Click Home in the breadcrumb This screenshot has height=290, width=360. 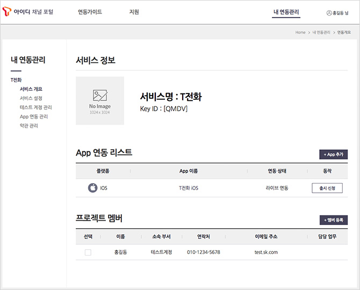300,32
